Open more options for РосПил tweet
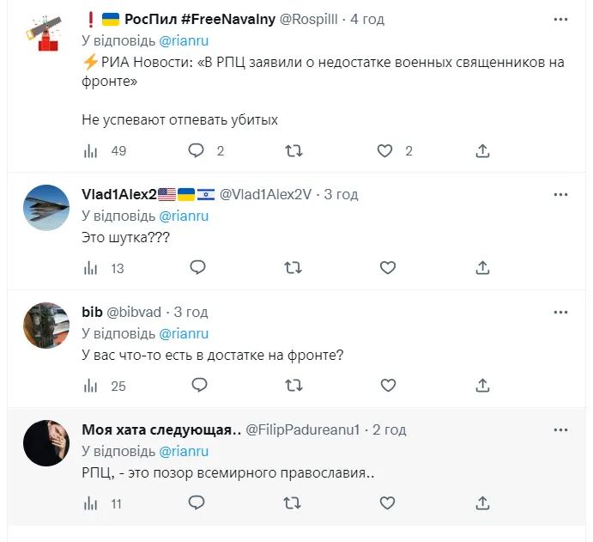593x542 pixels. pyautogui.click(x=561, y=19)
